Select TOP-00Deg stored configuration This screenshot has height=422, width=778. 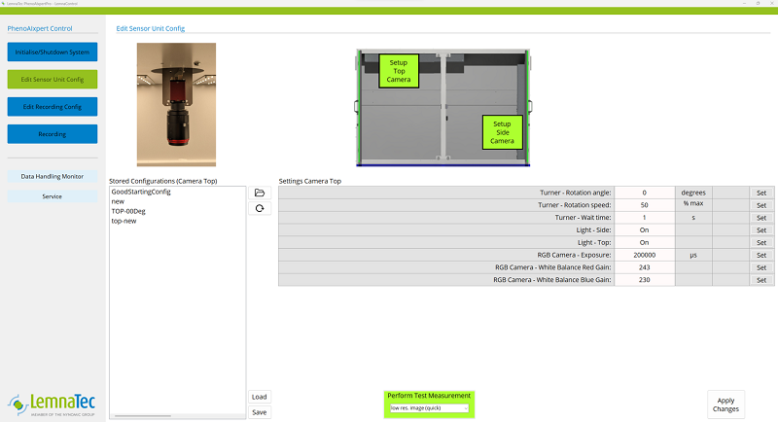point(128,211)
